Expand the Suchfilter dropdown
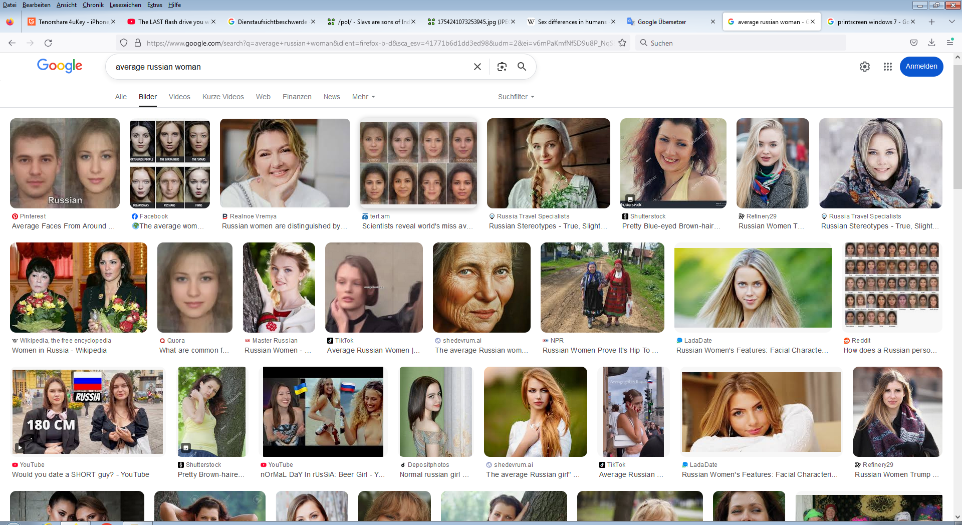 point(516,97)
